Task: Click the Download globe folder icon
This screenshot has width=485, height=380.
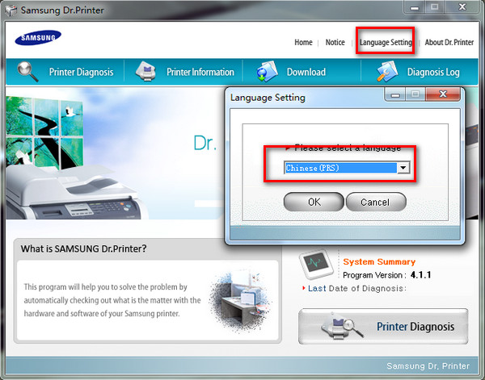Action: tap(268, 72)
